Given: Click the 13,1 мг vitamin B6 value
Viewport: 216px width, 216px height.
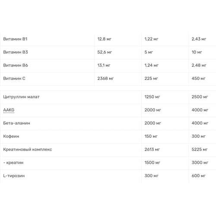Looking at the screenshot, I should [104, 65].
